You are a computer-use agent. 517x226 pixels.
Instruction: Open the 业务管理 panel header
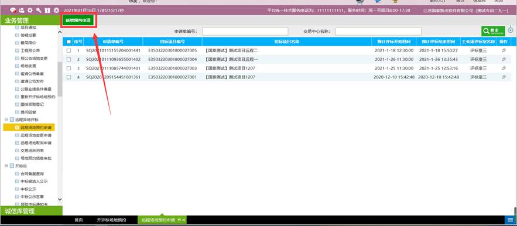(x=31, y=21)
